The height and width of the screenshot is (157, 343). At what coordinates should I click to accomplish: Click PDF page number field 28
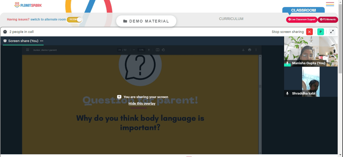[119, 50]
